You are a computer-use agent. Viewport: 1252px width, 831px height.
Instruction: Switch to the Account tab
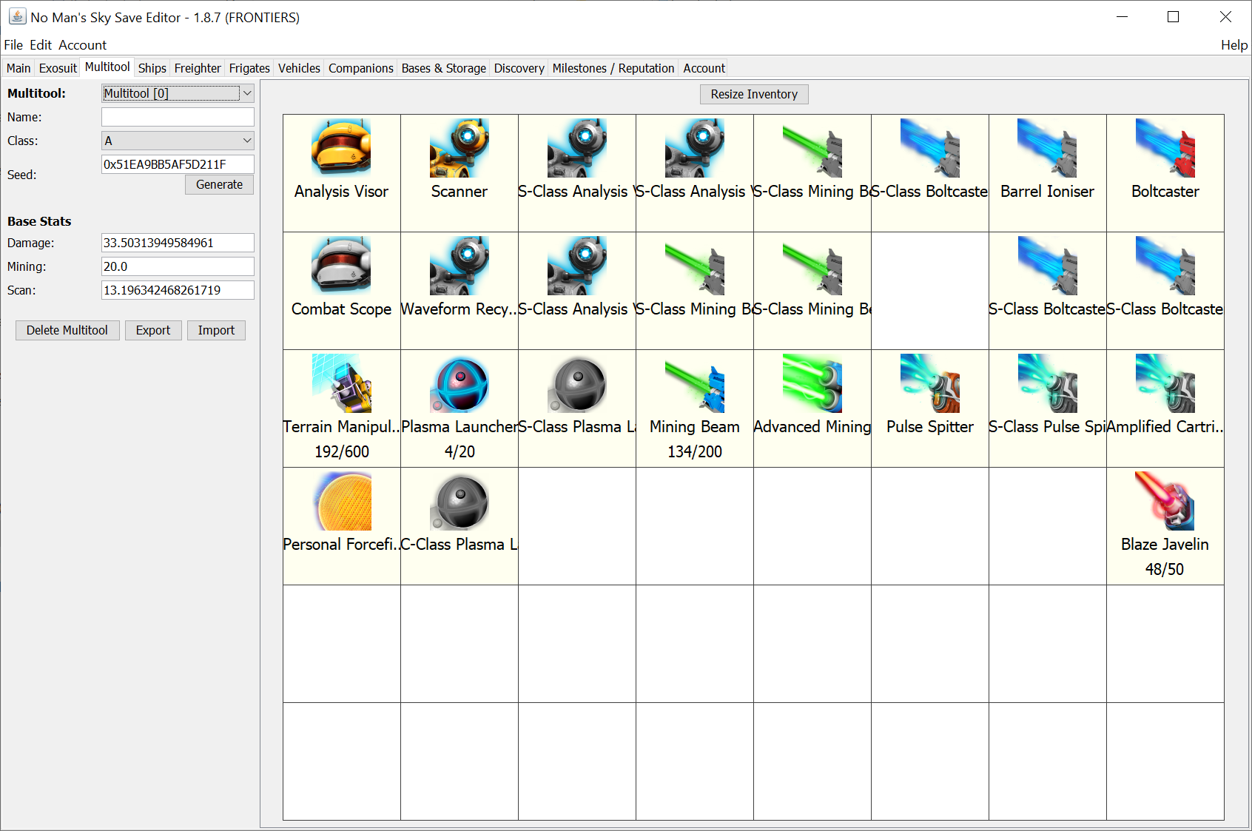pyautogui.click(x=704, y=68)
